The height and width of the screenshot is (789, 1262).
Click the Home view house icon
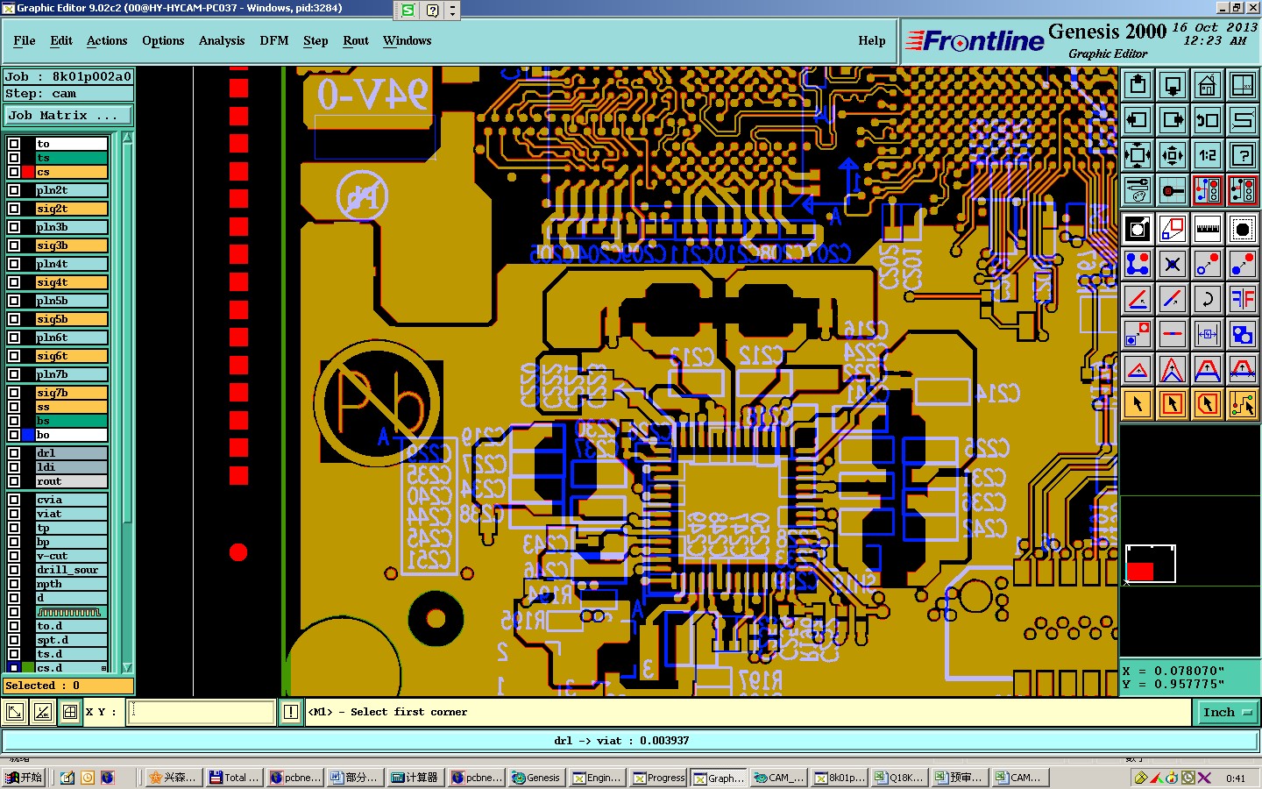(x=1208, y=85)
